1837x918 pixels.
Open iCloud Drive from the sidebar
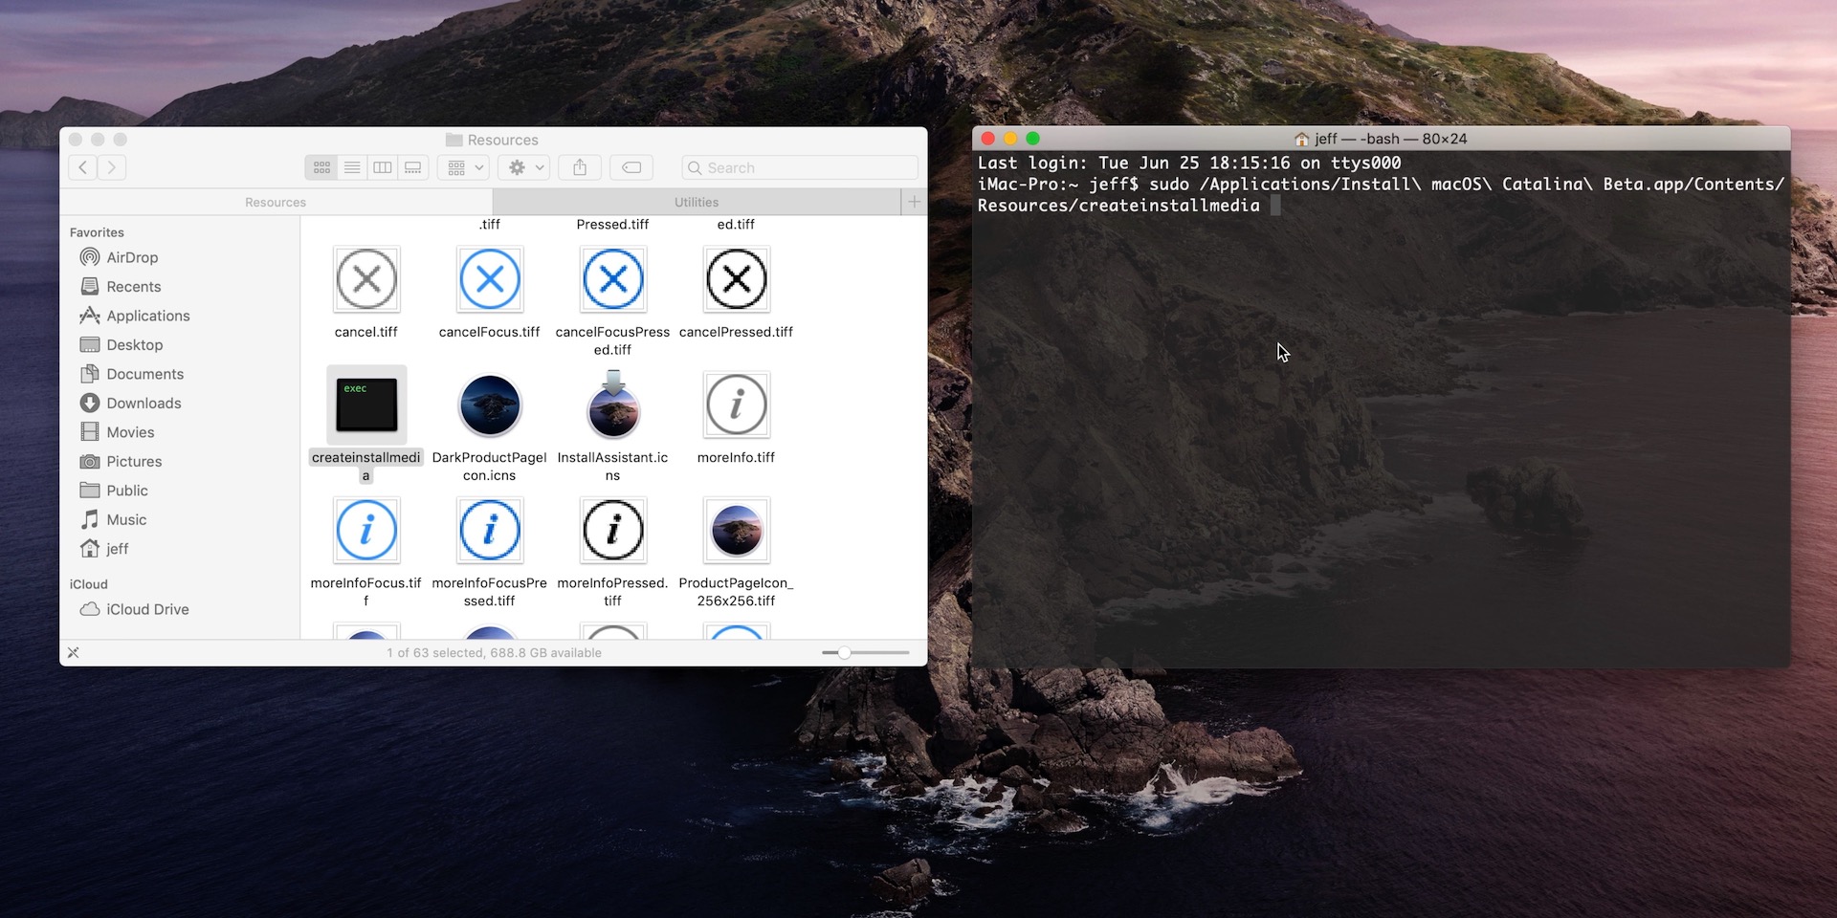pos(145,609)
